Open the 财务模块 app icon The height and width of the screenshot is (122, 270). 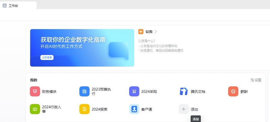[x=35, y=91]
